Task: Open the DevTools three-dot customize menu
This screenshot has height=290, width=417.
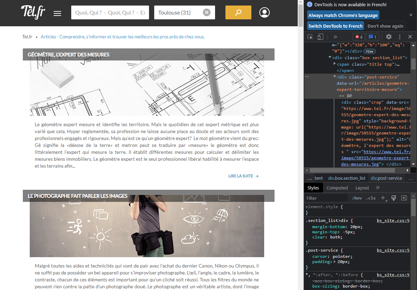Action: pos(400,37)
